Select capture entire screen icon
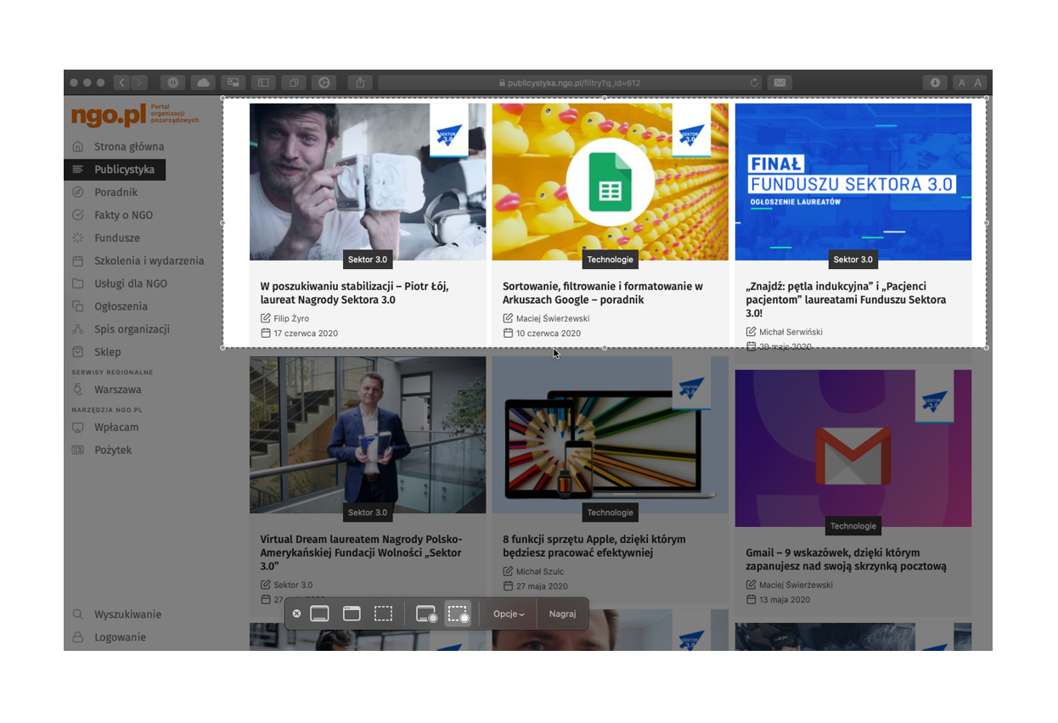The height and width of the screenshot is (723, 1058). pos(319,614)
